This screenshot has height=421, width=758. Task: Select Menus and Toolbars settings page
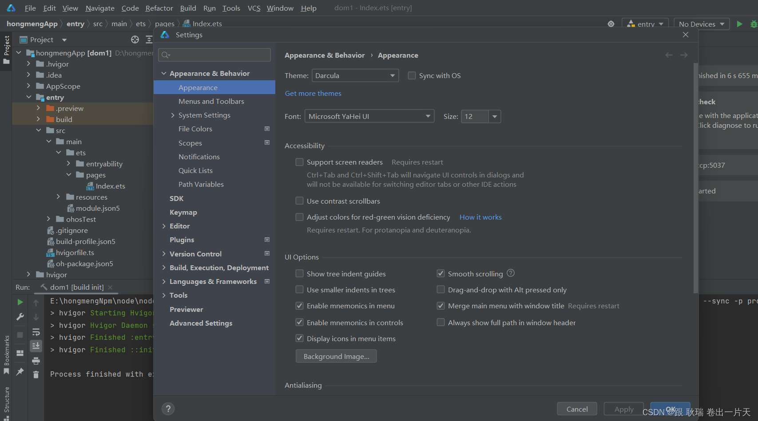point(214,102)
